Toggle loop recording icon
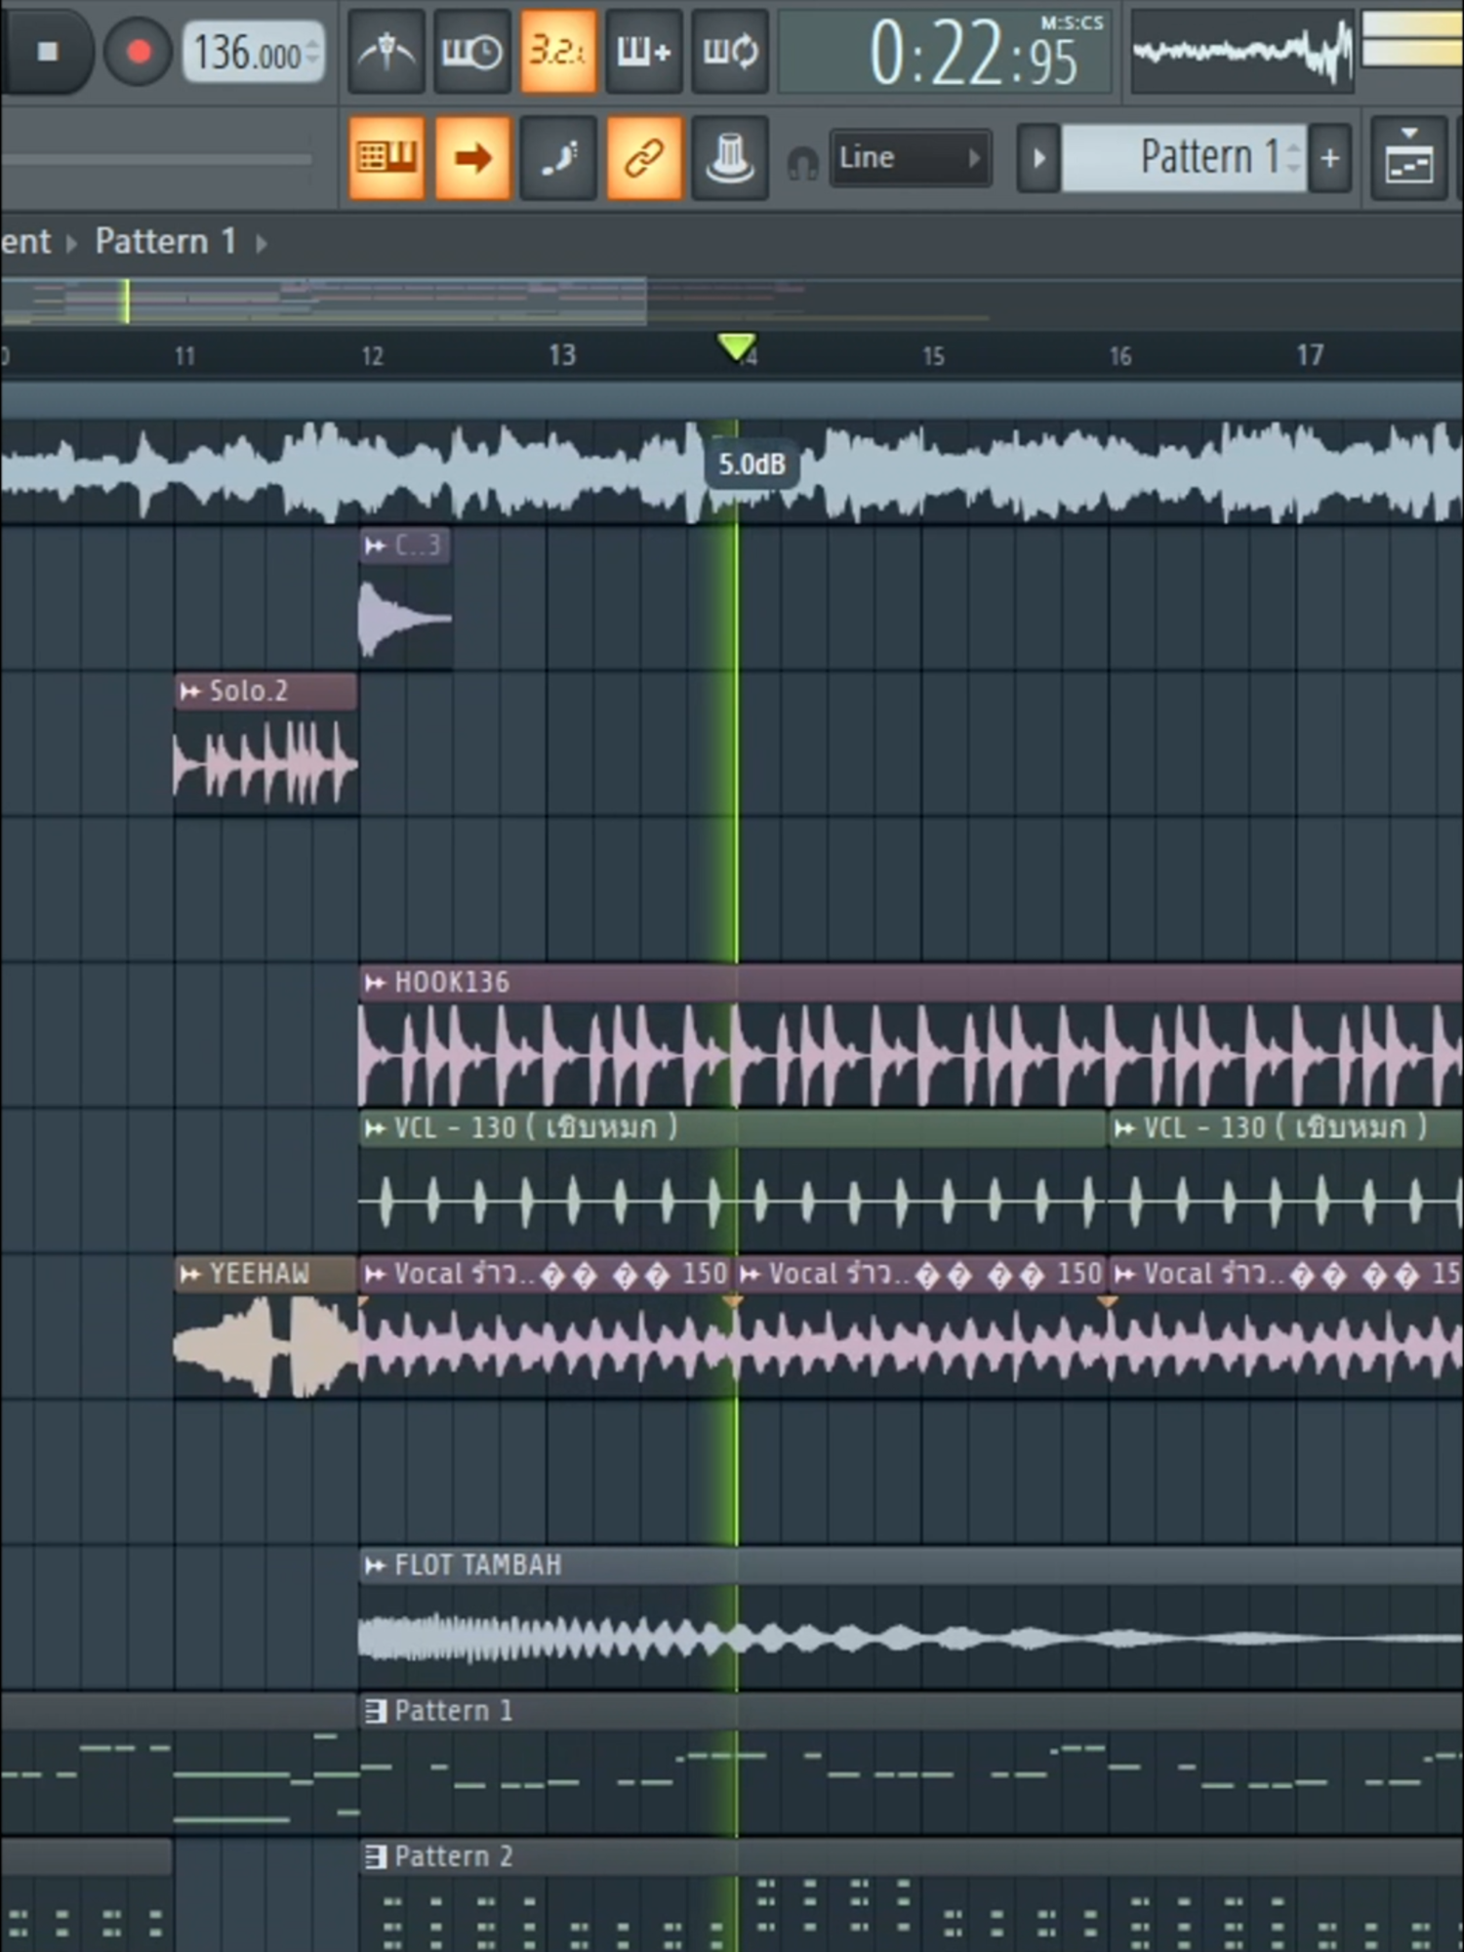The width and height of the screenshot is (1464, 1952). click(x=729, y=51)
